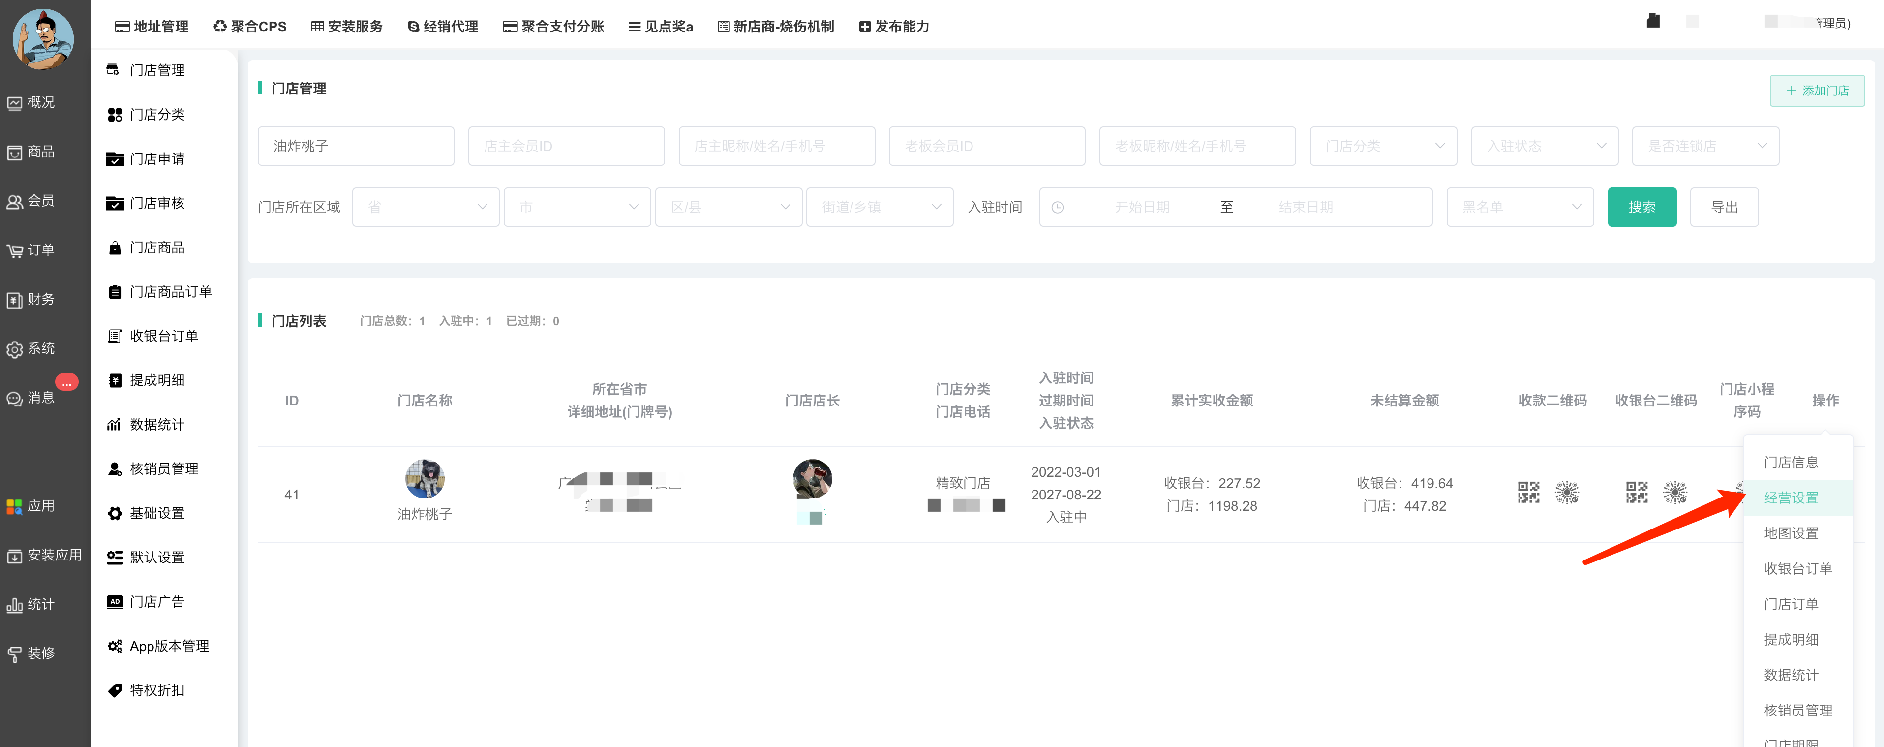This screenshot has height=747, width=1884.
Task: Open the 聚合CPS top navigation tab
Action: click(x=249, y=27)
